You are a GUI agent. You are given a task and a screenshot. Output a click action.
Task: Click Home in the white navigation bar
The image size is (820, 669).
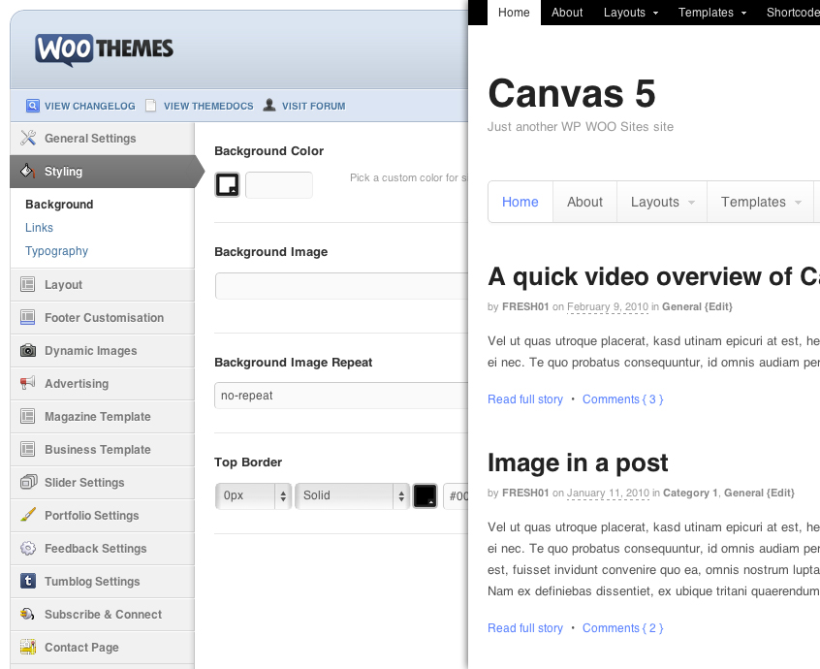click(520, 202)
